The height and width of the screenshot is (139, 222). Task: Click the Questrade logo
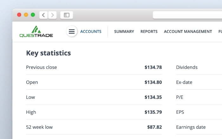click(36, 32)
